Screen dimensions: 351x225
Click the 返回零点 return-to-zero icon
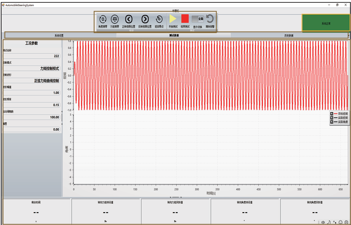pyautogui.click(x=159, y=19)
